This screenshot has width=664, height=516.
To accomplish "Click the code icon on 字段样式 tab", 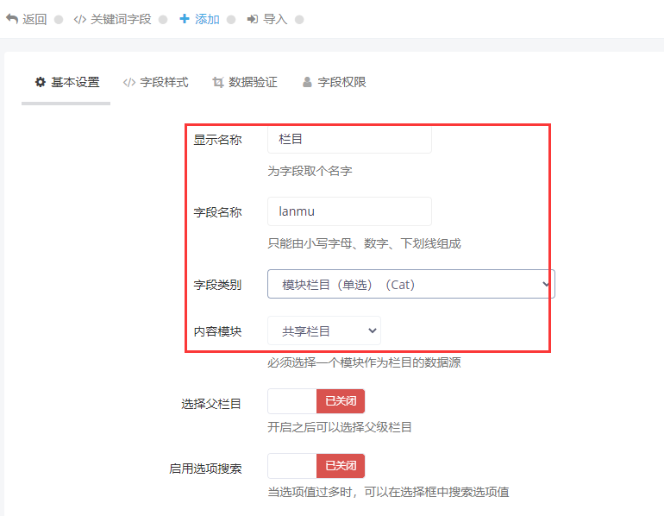I will coord(129,82).
